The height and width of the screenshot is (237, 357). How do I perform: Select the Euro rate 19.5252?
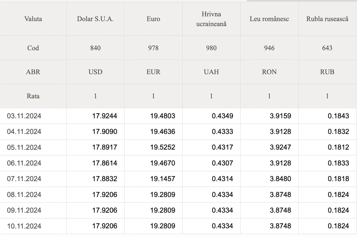coord(163,147)
